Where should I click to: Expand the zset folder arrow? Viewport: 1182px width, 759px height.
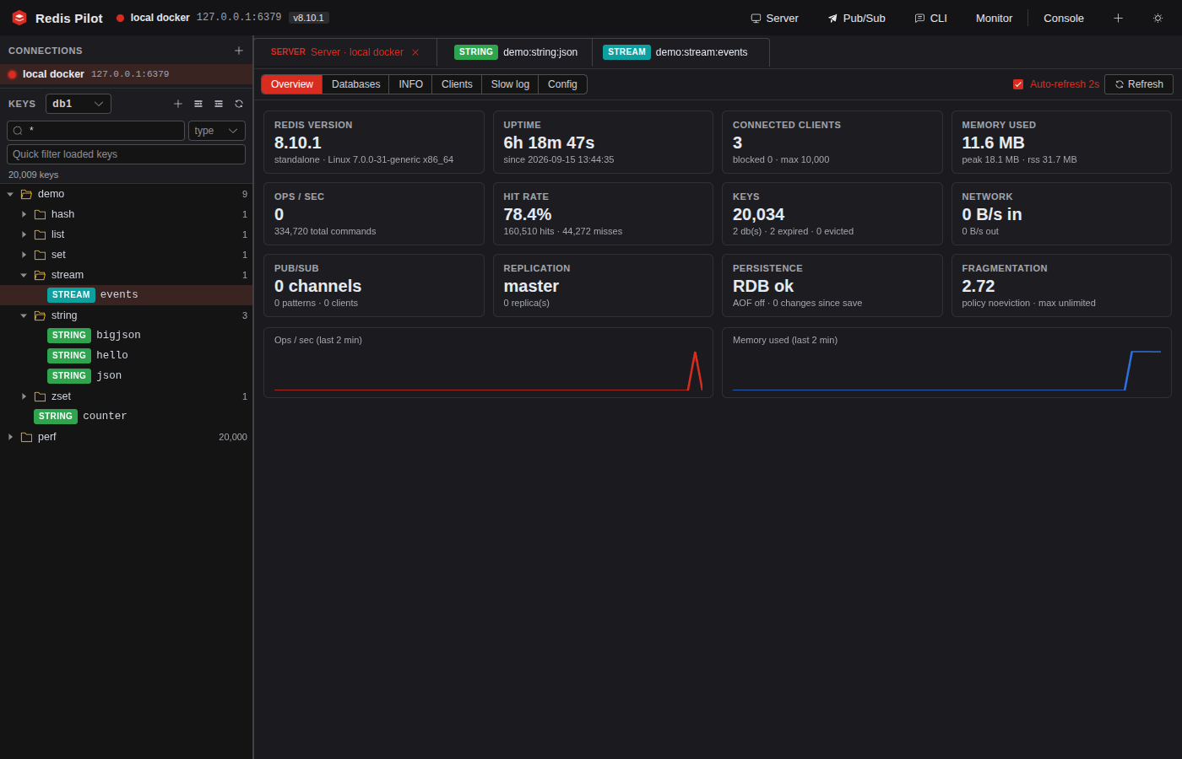pyautogui.click(x=24, y=396)
